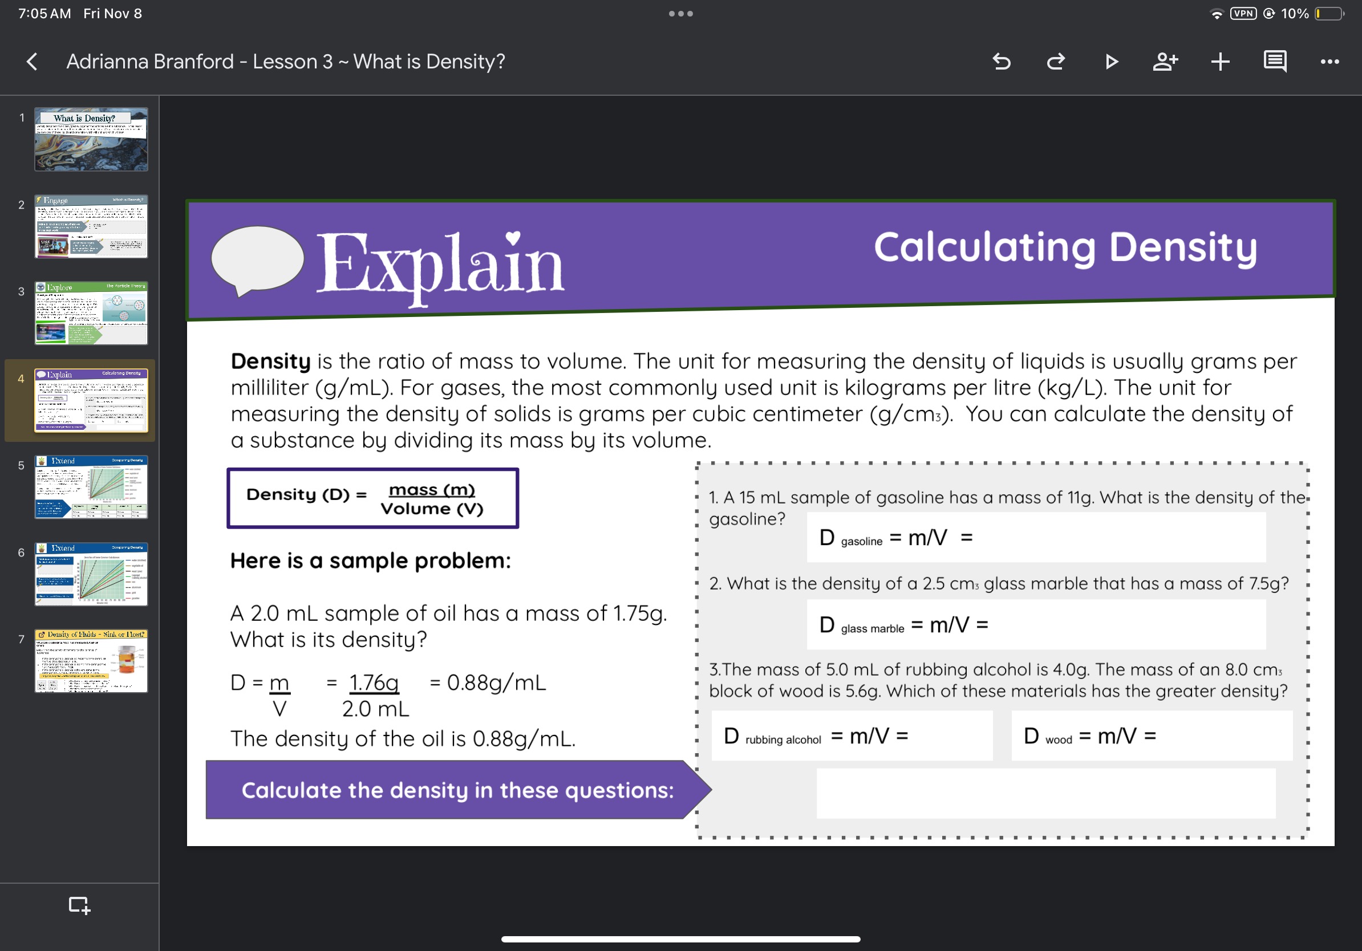
Task: Tap the D wood answer box
Action: 1152,736
